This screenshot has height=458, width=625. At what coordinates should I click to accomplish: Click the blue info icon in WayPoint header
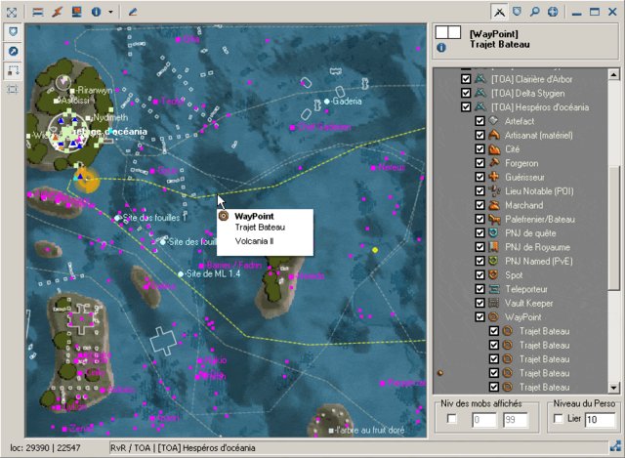(x=441, y=47)
